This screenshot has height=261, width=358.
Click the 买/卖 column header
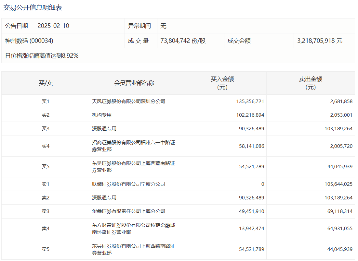click(46, 83)
